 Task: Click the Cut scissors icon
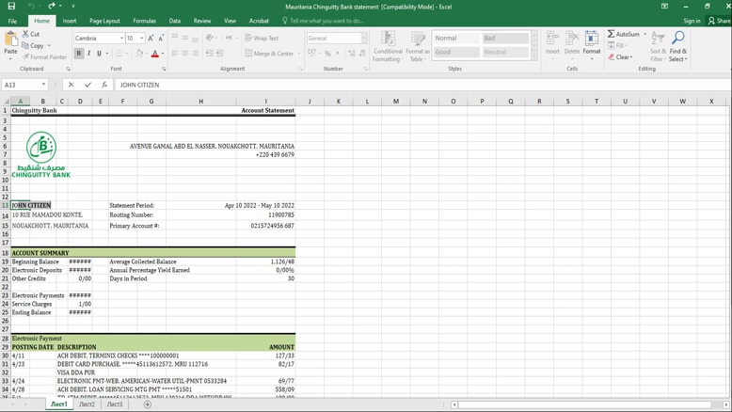coord(25,34)
